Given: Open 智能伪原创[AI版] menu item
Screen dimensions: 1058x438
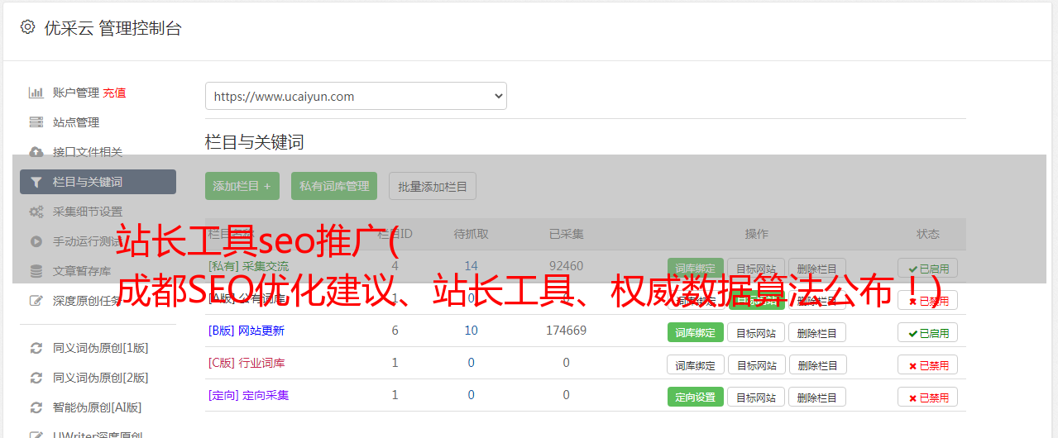Looking at the screenshot, I should 98,407.
